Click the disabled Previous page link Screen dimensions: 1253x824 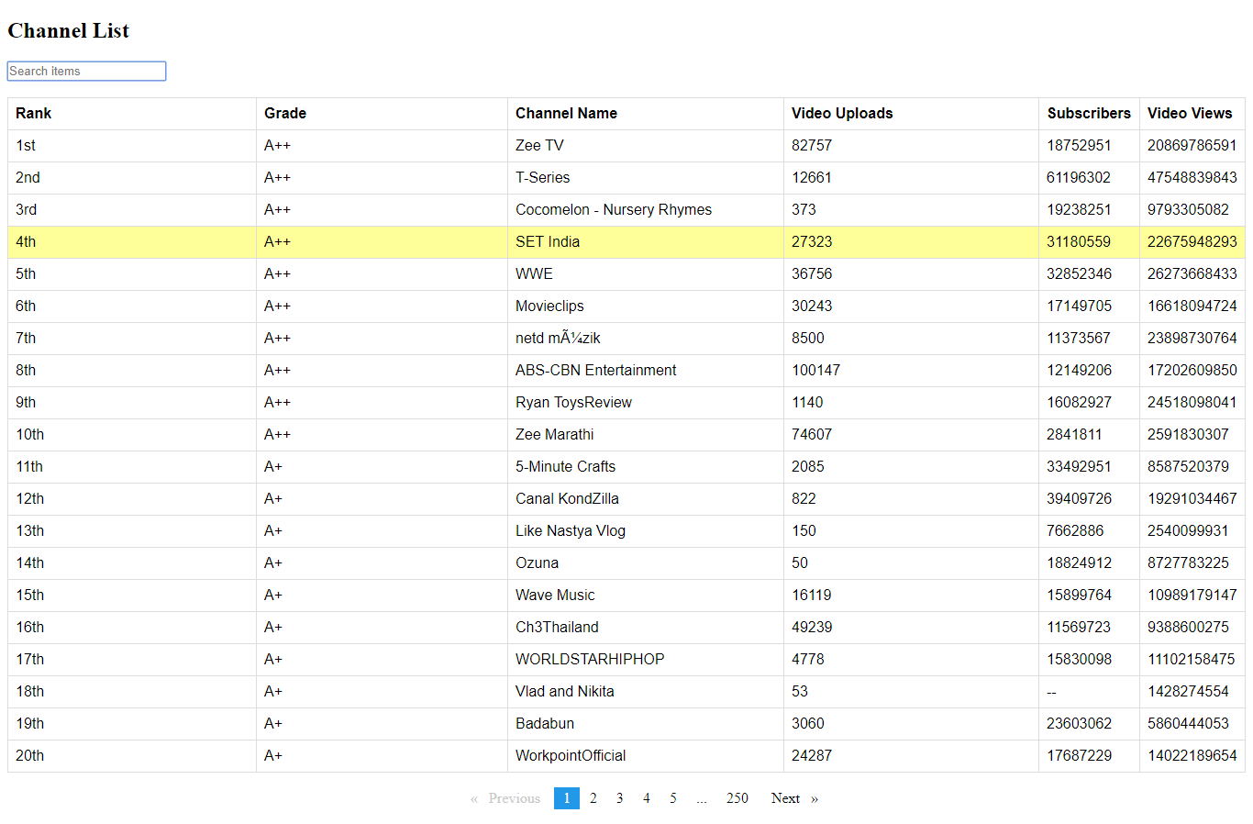pyautogui.click(x=505, y=798)
